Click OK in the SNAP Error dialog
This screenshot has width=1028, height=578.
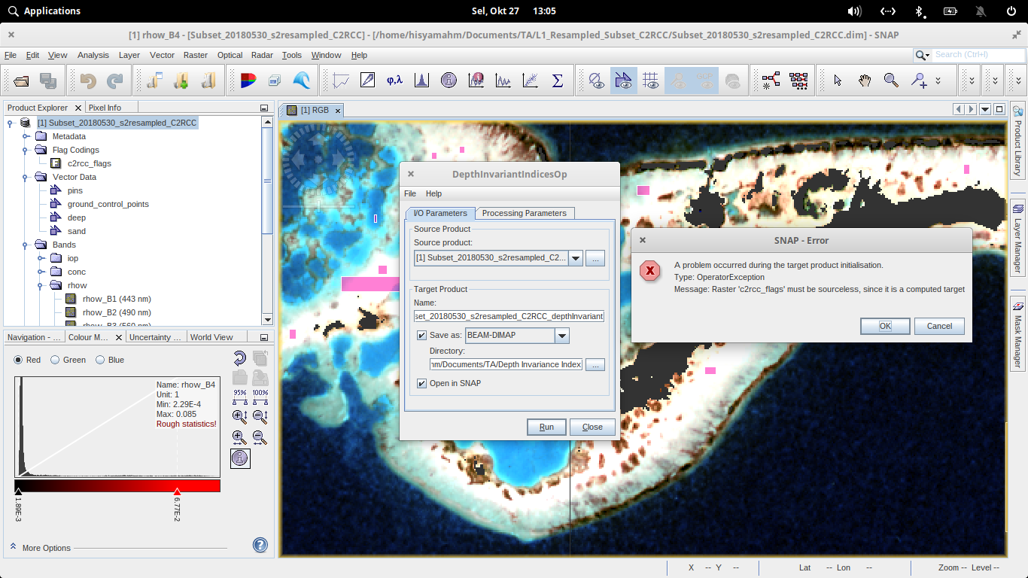[885, 326]
